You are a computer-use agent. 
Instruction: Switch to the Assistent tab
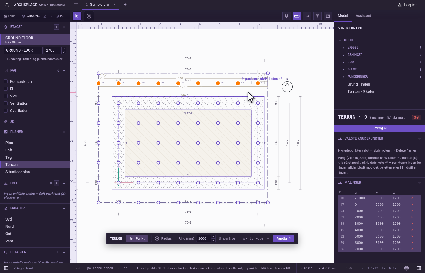(x=363, y=16)
